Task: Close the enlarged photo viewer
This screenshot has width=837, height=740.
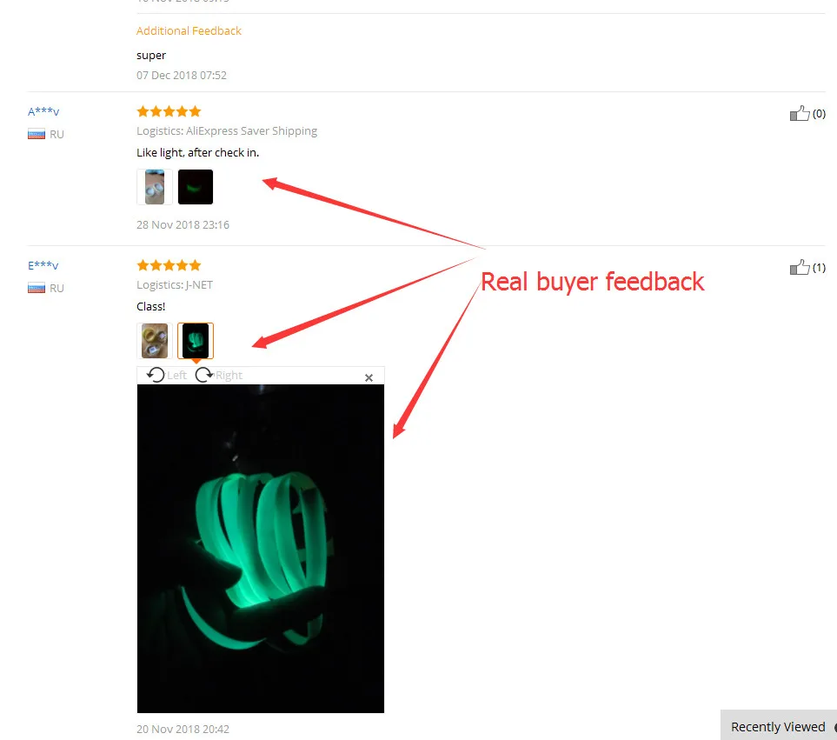Action: coord(369,377)
